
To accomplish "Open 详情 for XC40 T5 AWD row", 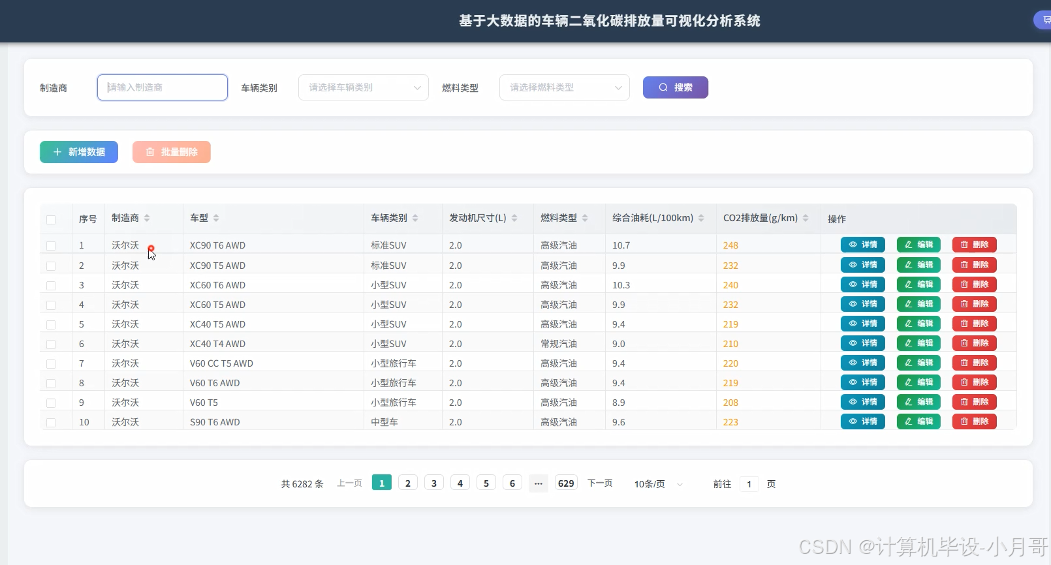I will (x=863, y=324).
